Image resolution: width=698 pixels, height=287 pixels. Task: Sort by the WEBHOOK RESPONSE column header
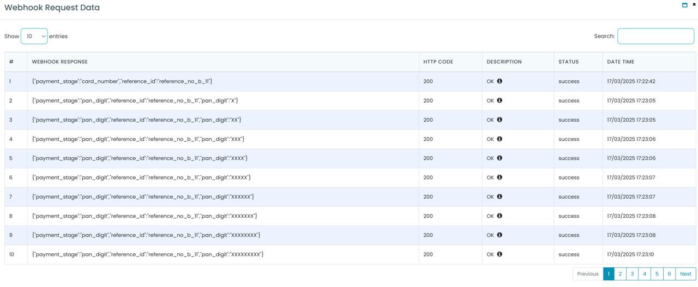[x=59, y=62]
